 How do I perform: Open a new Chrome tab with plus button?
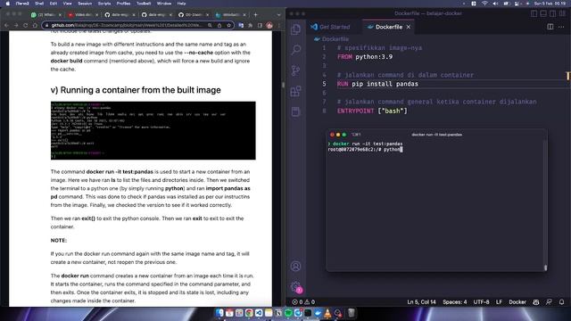pyautogui.click(x=255, y=14)
